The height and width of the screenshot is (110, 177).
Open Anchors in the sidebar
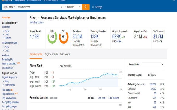(x=5, y=55)
